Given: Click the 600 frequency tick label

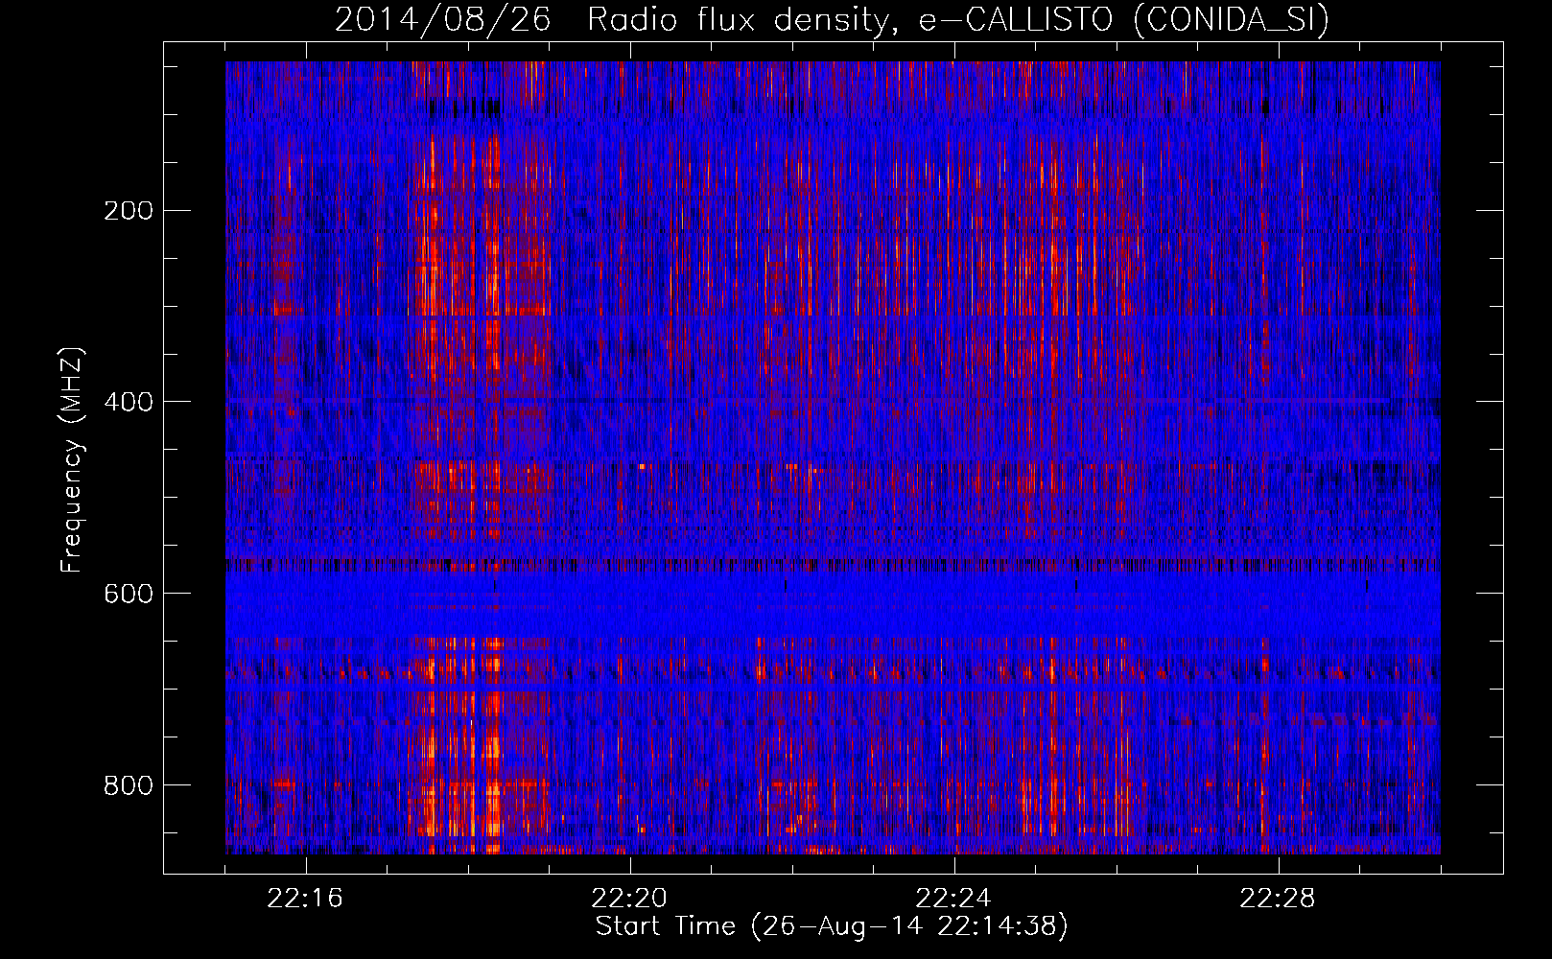Looking at the screenshot, I should (x=129, y=594).
